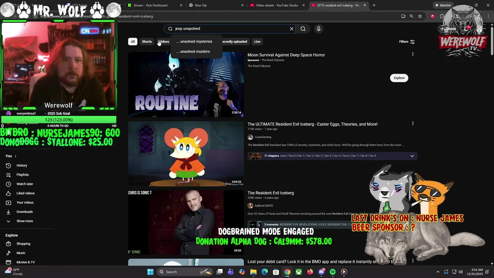This screenshot has height=278, width=494.
Task: Open the Gemini button in Chrome
Action: coord(443,5)
